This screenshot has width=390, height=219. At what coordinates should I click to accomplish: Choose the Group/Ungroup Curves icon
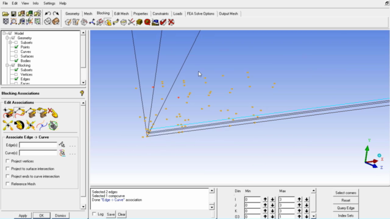point(42,125)
